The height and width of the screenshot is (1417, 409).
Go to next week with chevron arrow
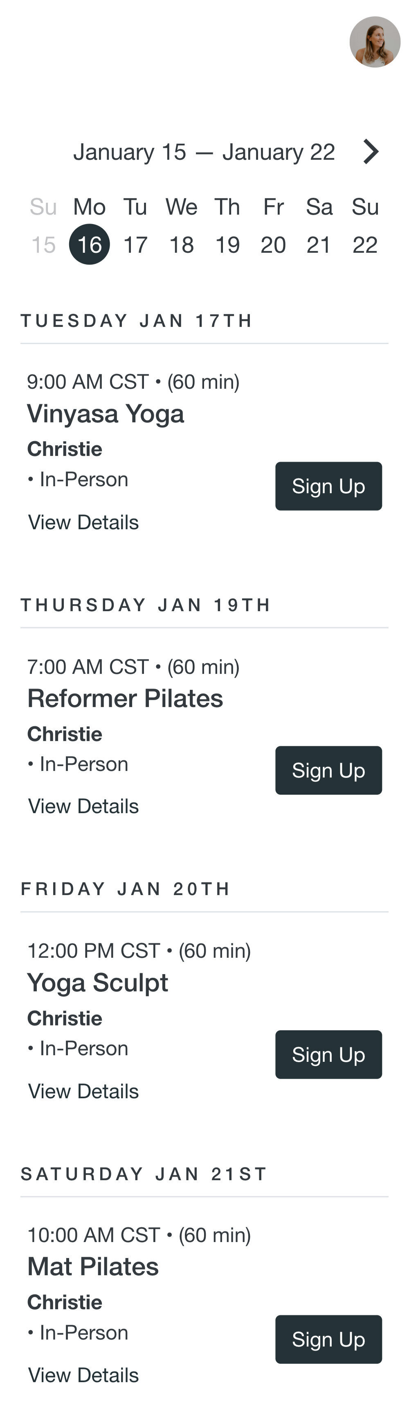[371, 152]
